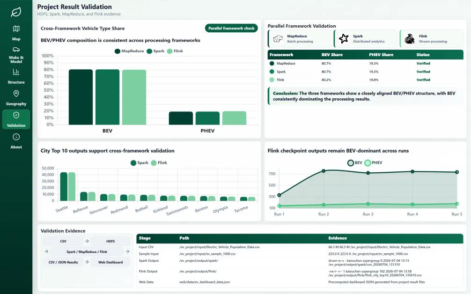The image size is (471, 294).
Task: Click Flink row color dot in table
Action: [272, 80]
